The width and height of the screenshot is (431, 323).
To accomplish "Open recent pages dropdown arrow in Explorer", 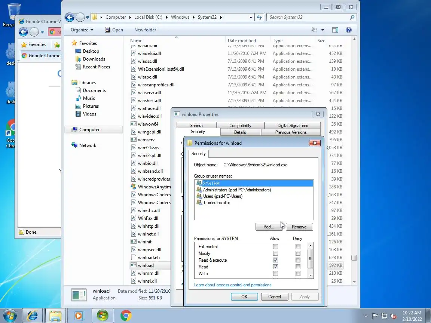I will (x=88, y=17).
